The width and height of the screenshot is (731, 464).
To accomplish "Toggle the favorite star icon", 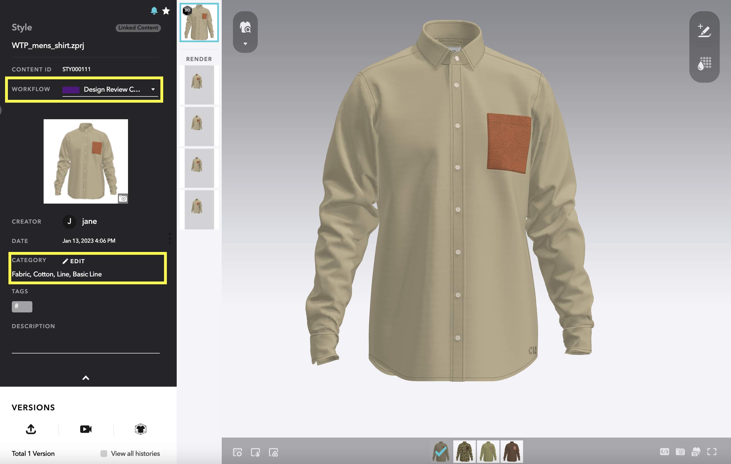I will pos(166,11).
